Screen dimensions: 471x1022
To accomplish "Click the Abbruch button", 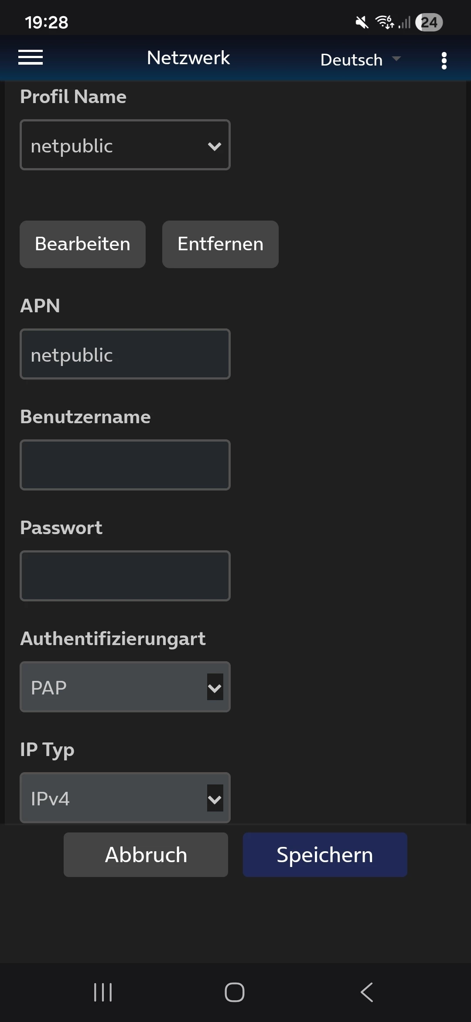I will click(146, 855).
